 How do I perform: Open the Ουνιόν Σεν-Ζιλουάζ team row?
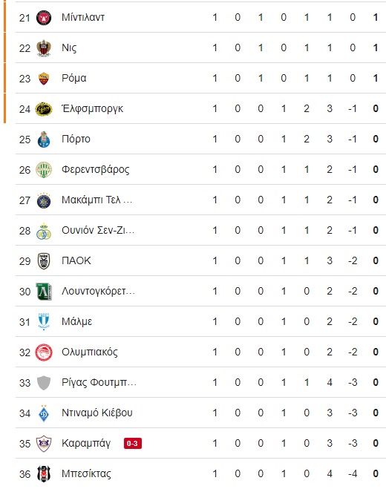tap(200, 231)
